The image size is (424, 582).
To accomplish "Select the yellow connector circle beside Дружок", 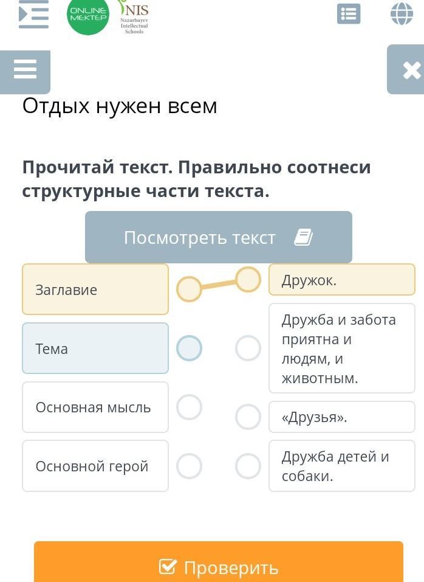I will point(248,280).
